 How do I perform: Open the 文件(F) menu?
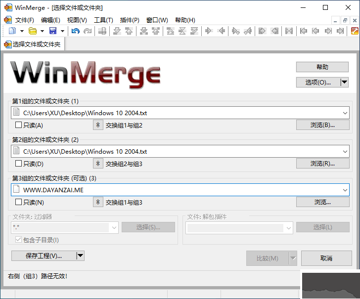[x=25, y=20]
